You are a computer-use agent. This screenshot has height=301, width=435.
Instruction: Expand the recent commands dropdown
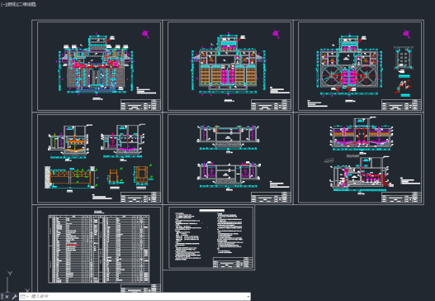pos(25,297)
